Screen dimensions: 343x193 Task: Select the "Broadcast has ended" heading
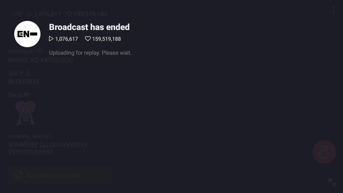(x=89, y=27)
